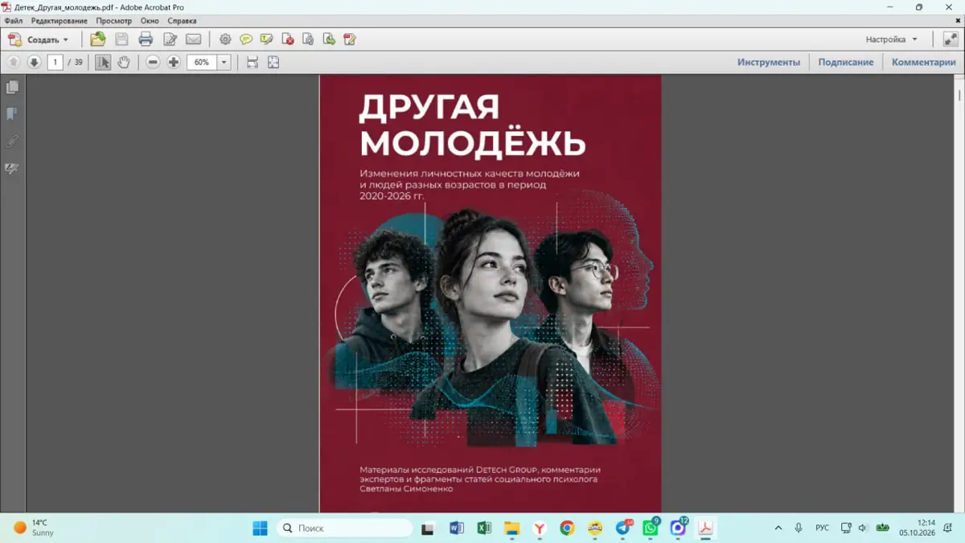The image size is (965, 543).
Task: Open the 14°C Sunny weather widget
Action: click(x=33, y=528)
